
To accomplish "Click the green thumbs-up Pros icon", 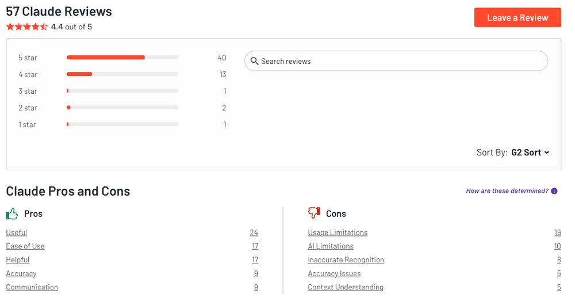I will (12, 213).
